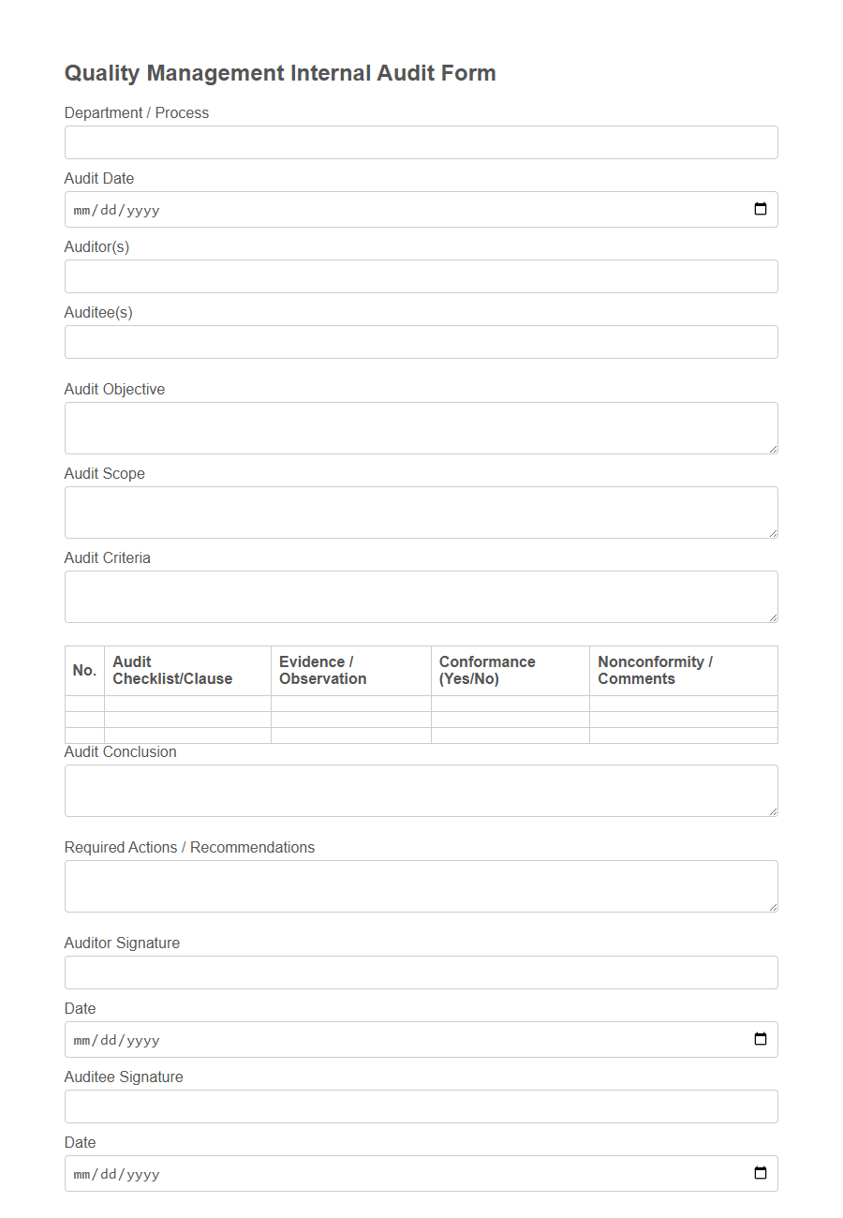Click the first cell under Audit Checklist/Clause
The image size is (843, 1218).
tap(186, 705)
